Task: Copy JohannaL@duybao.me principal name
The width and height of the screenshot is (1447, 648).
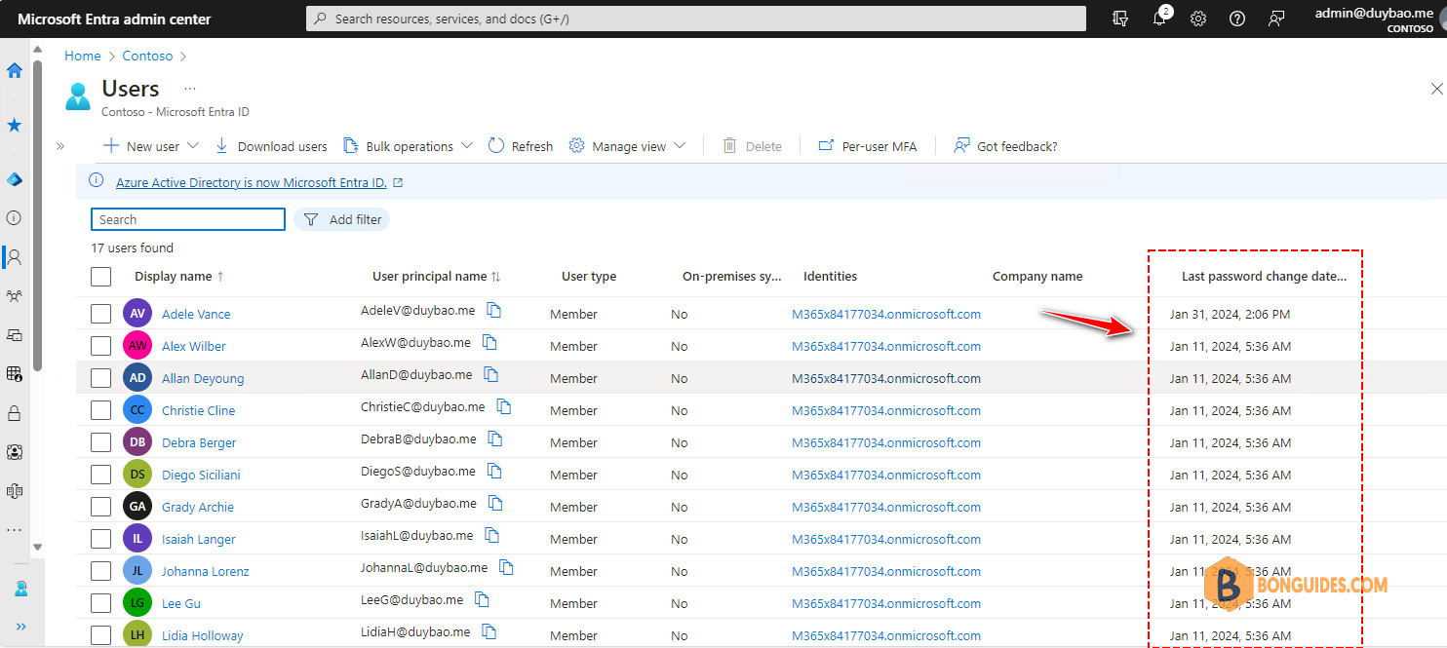Action: (506, 568)
